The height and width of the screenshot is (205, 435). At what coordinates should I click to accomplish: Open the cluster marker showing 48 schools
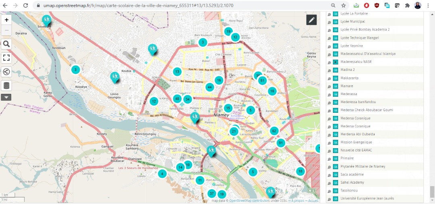tap(177, 99)
